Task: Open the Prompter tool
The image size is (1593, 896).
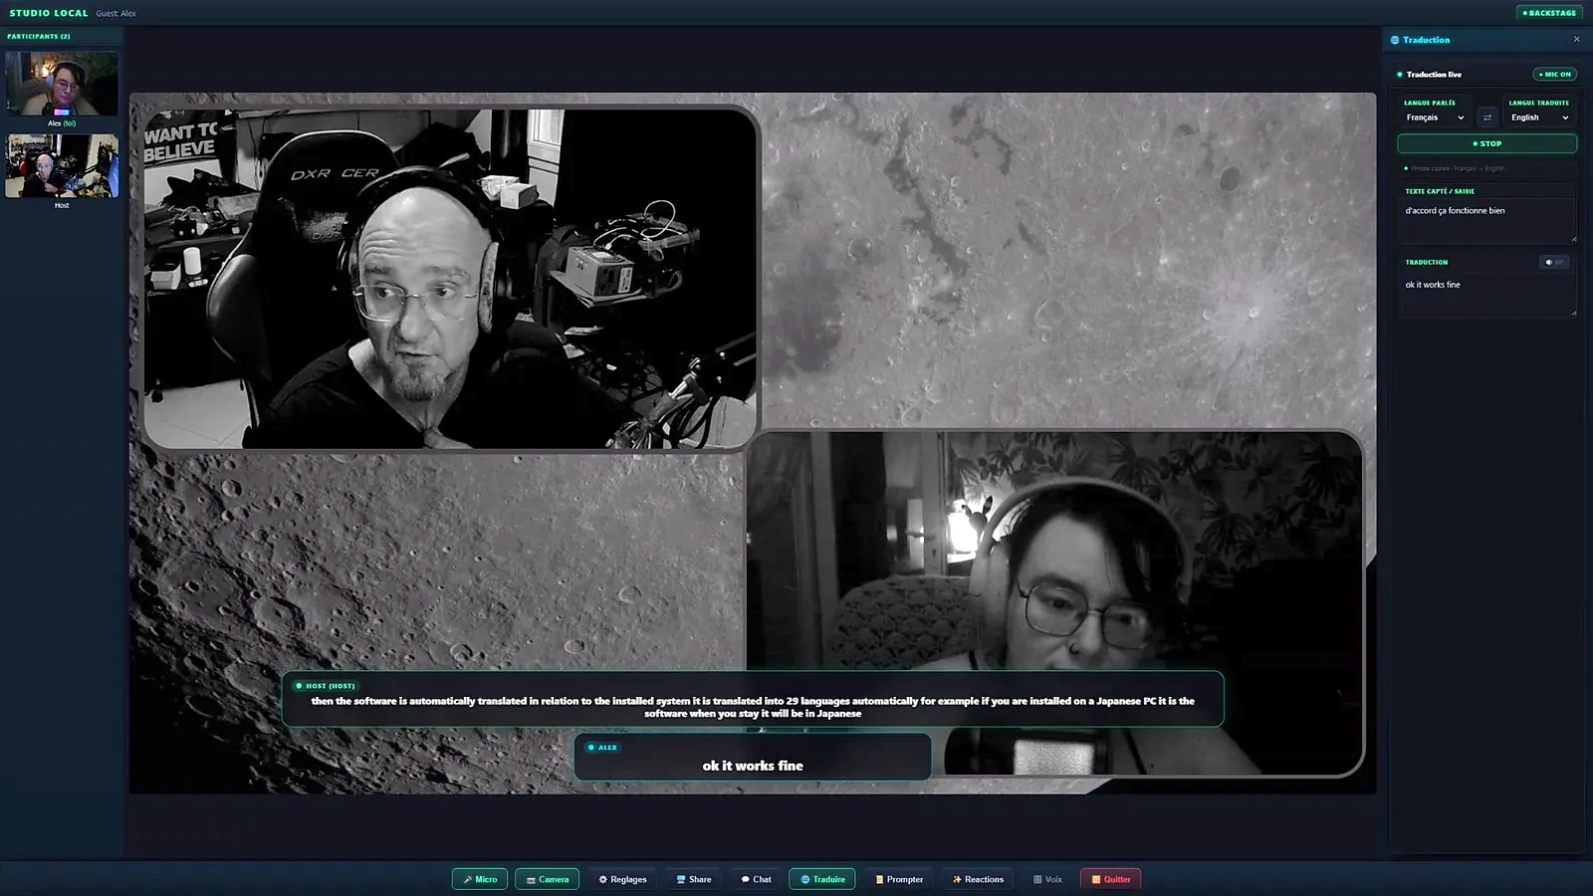Action: pyautogui.click(x=899, y=879)
